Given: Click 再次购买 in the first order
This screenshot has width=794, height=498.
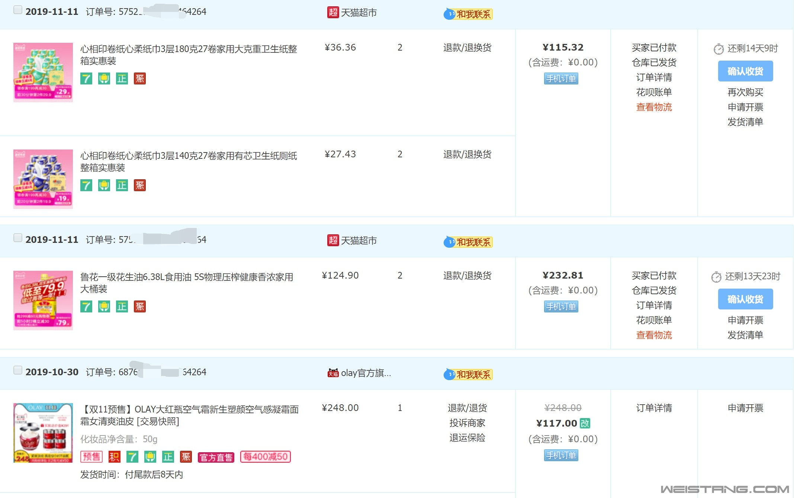Looking at the screenshot, I should [x=746, y=92].
